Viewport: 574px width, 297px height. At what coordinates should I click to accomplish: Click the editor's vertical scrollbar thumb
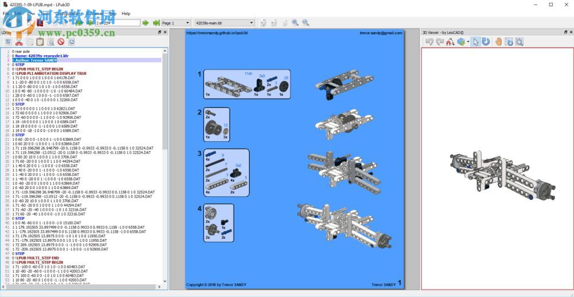(x=165, y=101)
